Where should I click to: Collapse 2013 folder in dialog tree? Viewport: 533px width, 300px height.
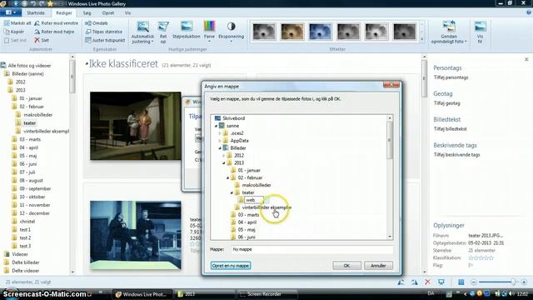point(224,163)
